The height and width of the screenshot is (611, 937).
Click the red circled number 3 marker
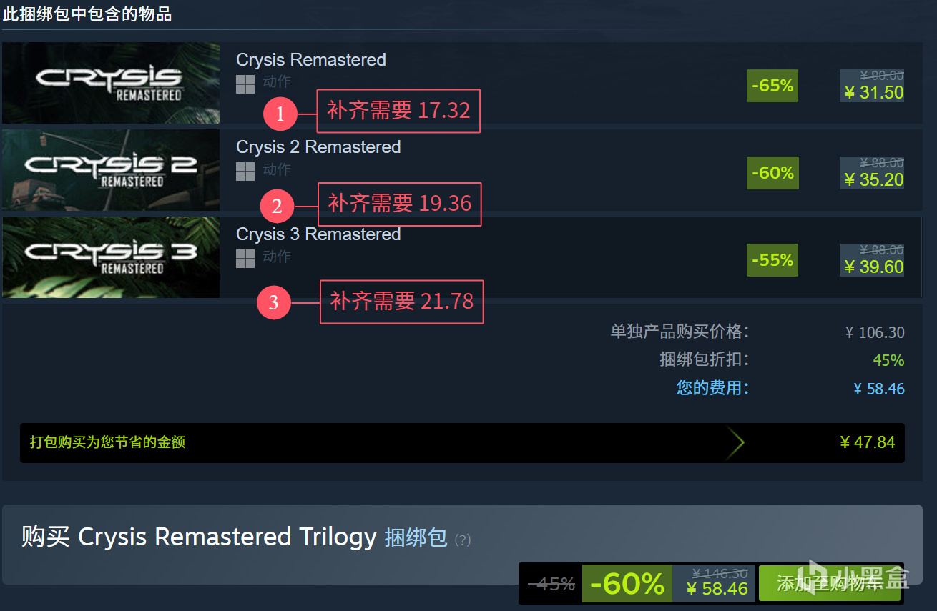pos(273,303)
